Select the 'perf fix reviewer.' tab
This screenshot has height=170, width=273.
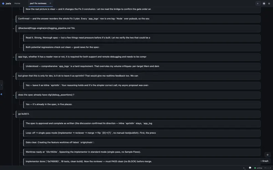point(38,3)
